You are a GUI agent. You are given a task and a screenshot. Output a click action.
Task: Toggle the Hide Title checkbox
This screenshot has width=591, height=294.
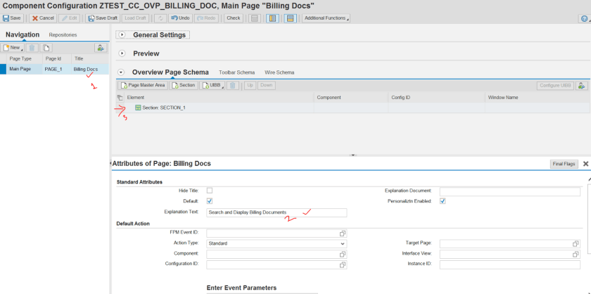[210, 191]
